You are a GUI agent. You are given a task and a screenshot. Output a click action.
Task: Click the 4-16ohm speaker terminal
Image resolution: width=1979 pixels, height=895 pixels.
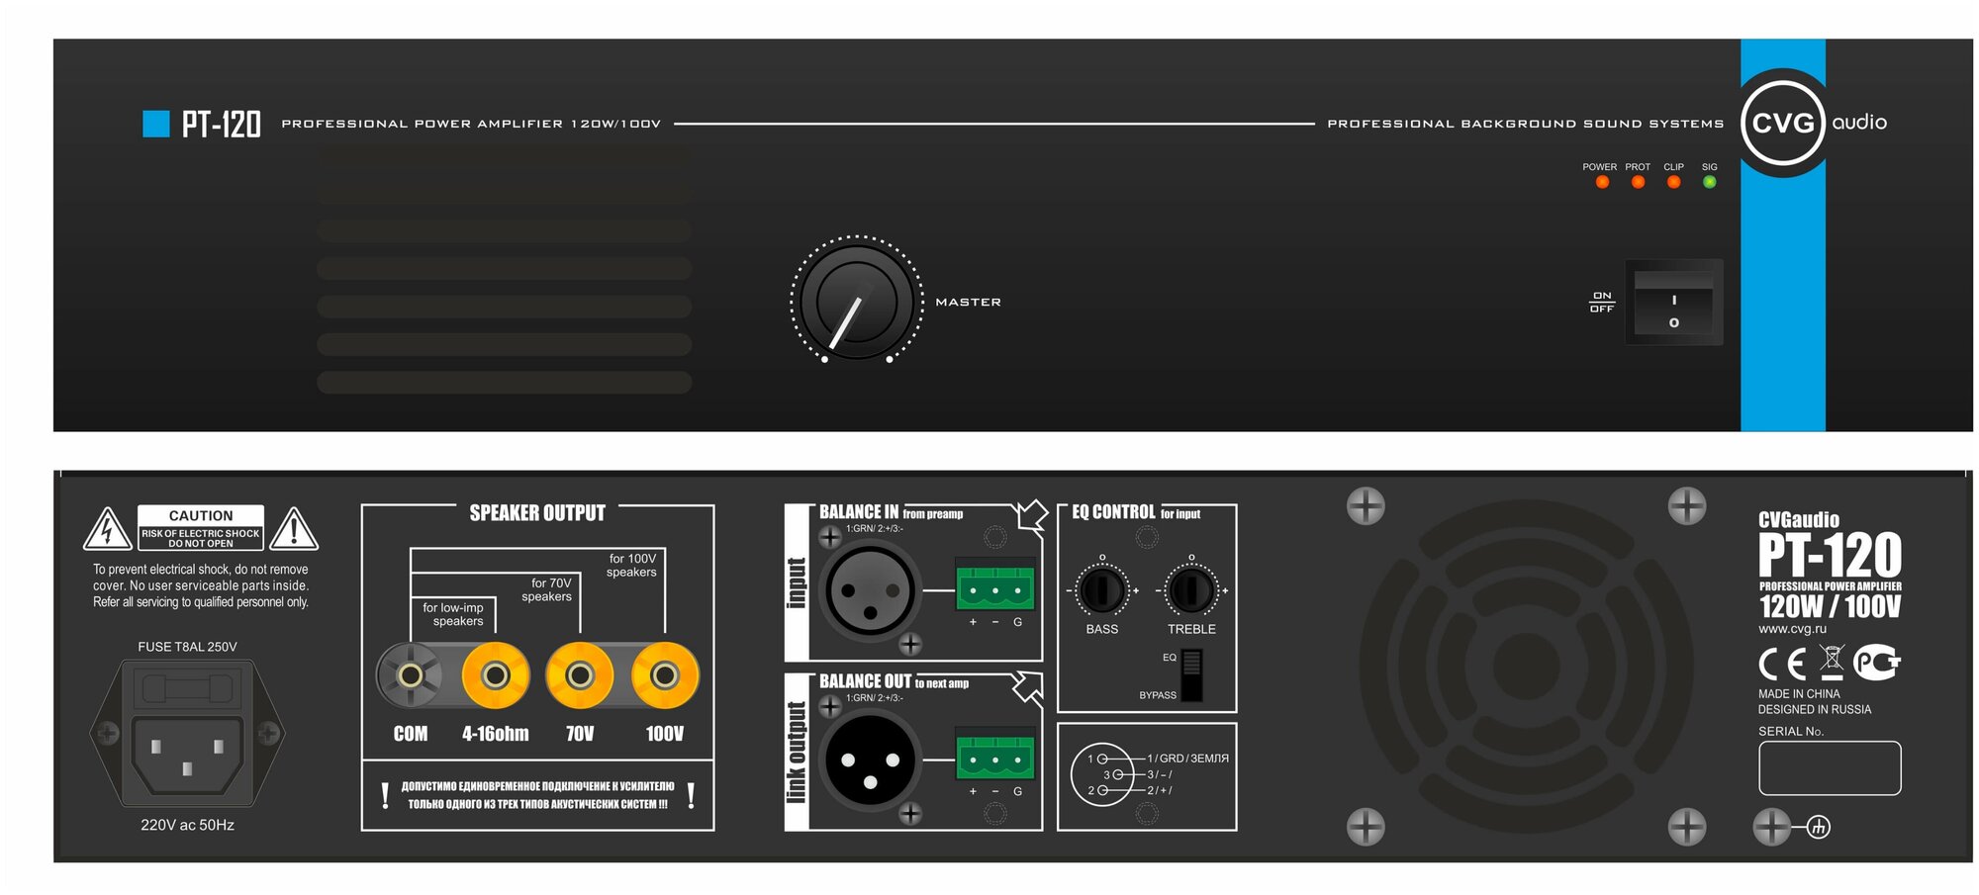pyautogui.click(x=496, y=675)
